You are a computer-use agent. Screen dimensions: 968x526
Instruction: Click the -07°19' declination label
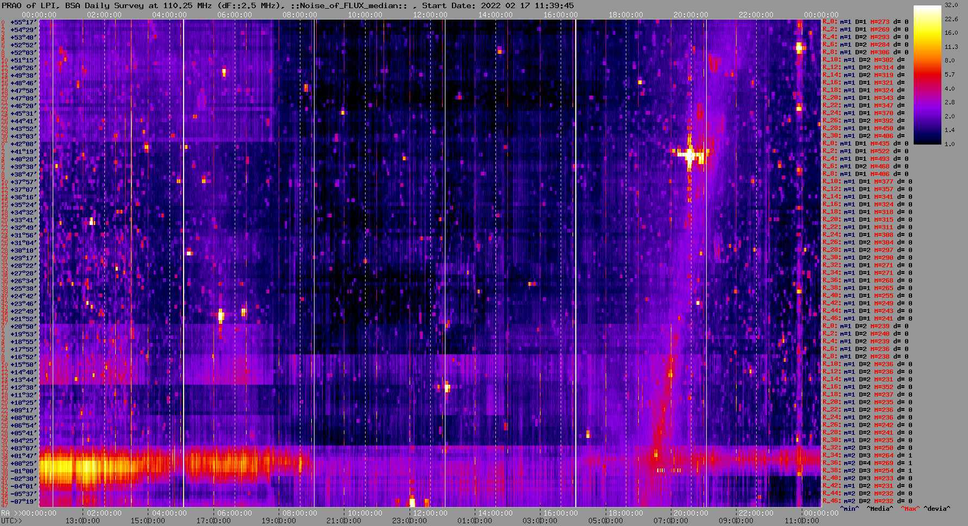tap(23, 502)
